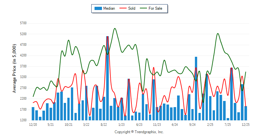This screenshot has height=140, width=259.
Task: Click the highest green For Sale line peak
Action: (x=115, y=28)
